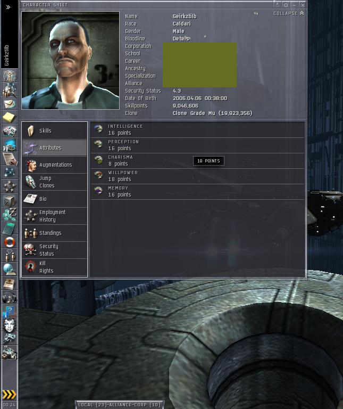Open the Augmentations tab
The height and width of the screenshot is (409, 343).
point(55,165)
